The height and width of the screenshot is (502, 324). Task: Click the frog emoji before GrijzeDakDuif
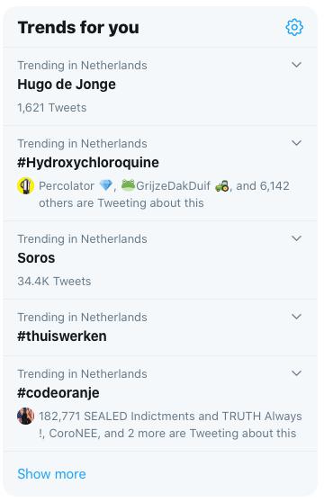pos(128,185)
